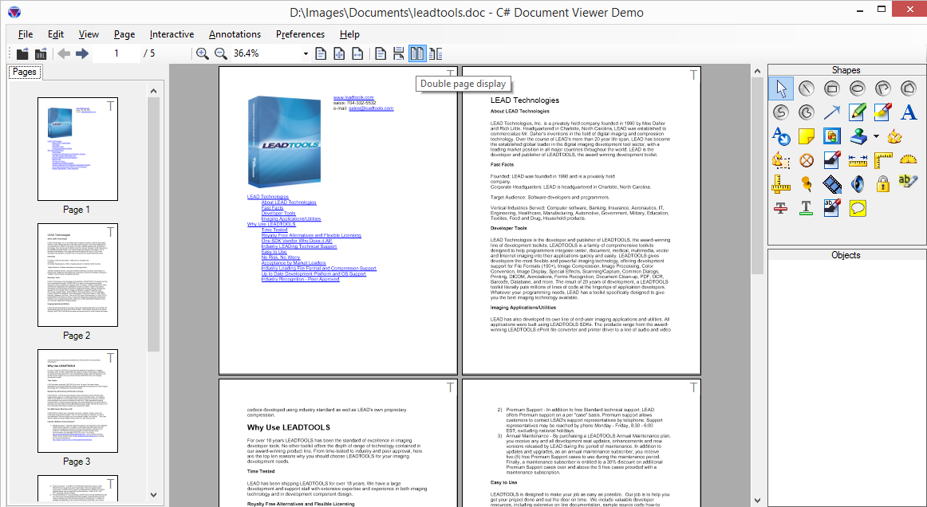Click the padlock encrypt annotation icon
927x507 pixels.
tap(883, 184)
